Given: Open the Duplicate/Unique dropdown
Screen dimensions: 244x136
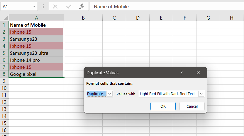Looking at the screenshot, I should 110,94.
